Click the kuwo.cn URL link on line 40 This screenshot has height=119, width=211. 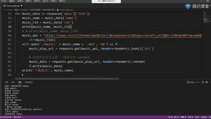123,35
